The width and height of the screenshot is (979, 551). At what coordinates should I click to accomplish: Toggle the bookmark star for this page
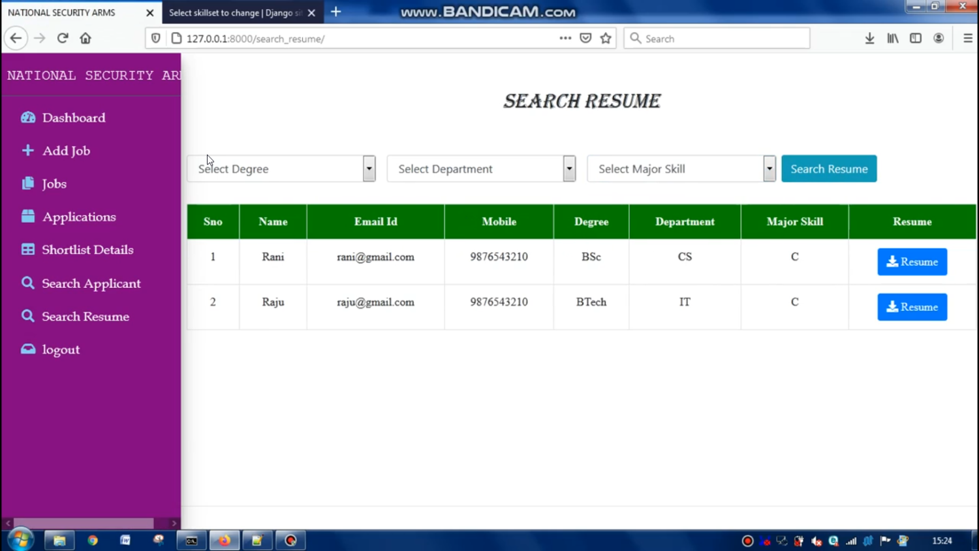click(605, 38)
